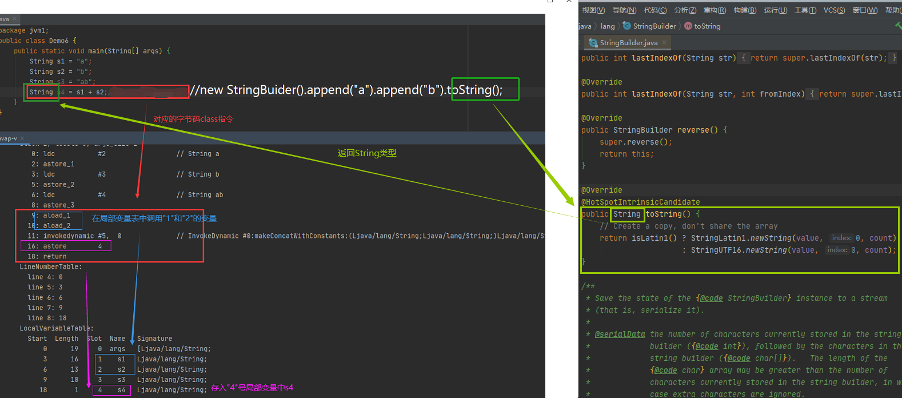Click bytecode line '2: astore_1'
This screenshot has width=902, height=398.
click(53, 164)
